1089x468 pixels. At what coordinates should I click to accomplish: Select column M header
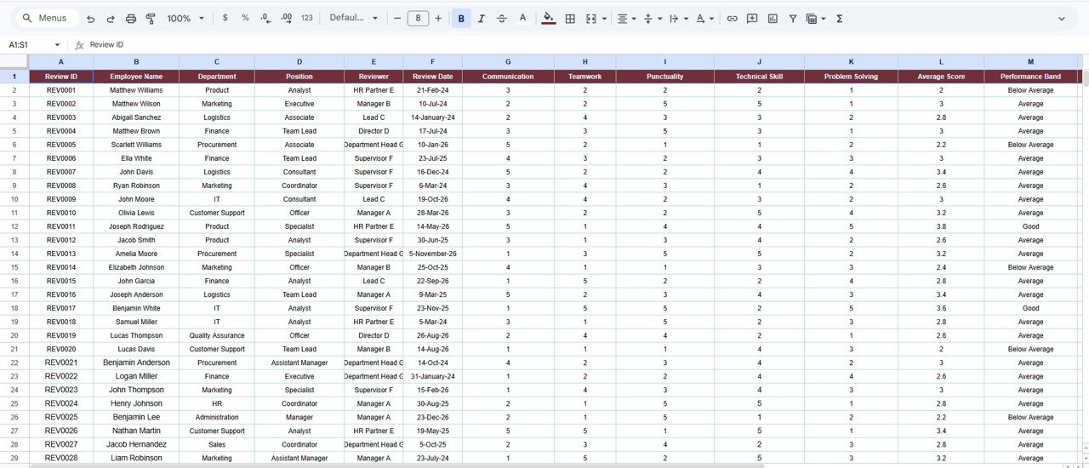1030,62
